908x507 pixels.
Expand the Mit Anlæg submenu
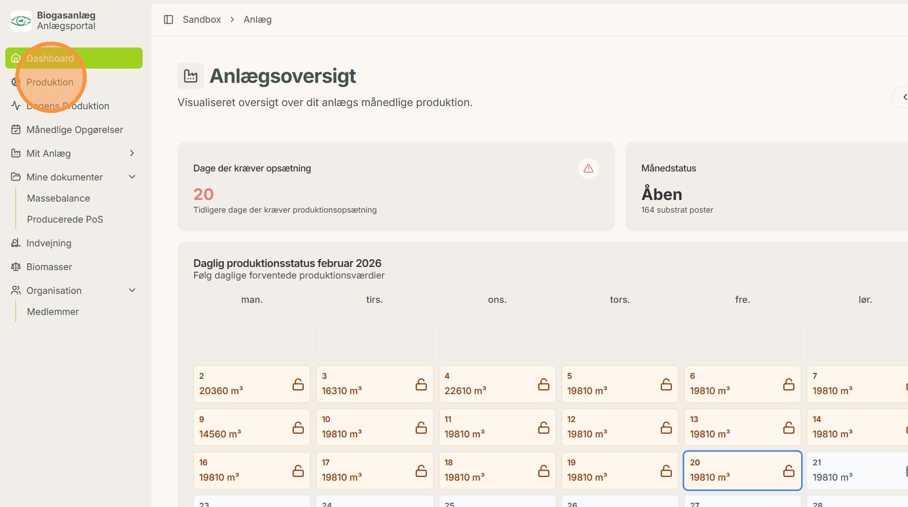132,153
